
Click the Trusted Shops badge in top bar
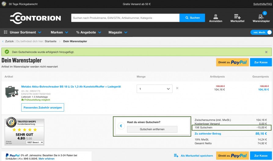(4, 4)
